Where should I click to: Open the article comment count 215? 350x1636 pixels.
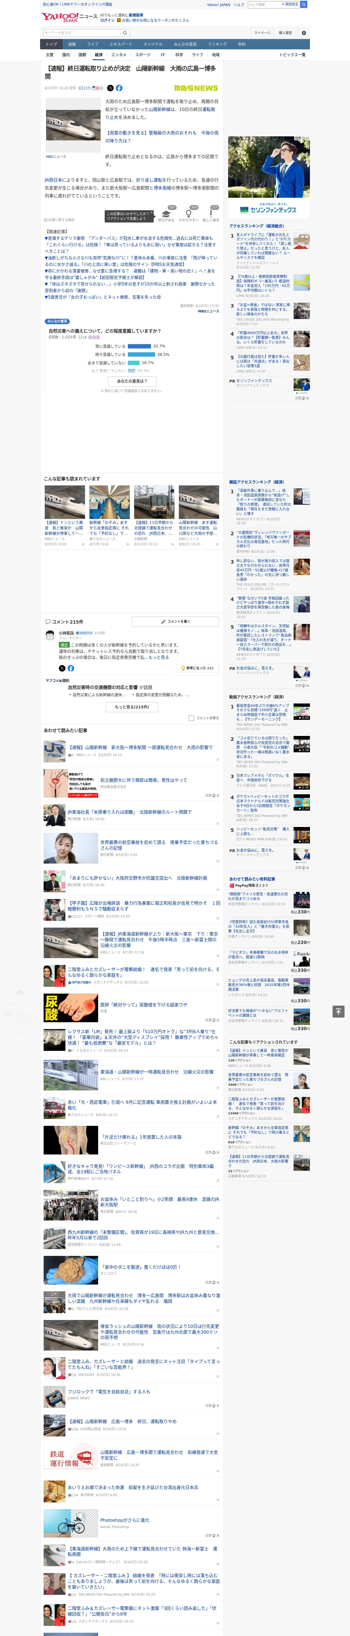click(x=84, y=88)
